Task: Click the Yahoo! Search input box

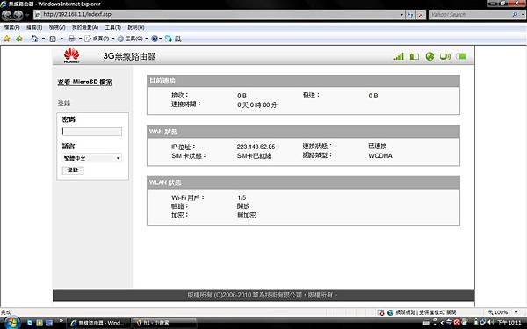Action: tap(470, 14)
